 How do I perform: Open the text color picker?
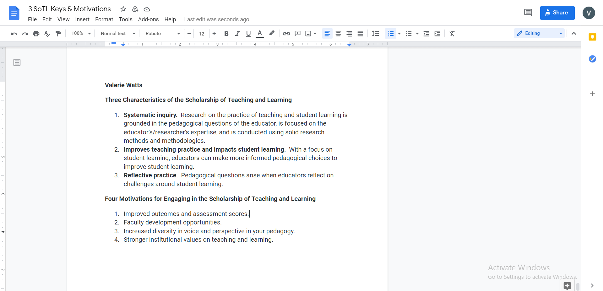(260, 34)
